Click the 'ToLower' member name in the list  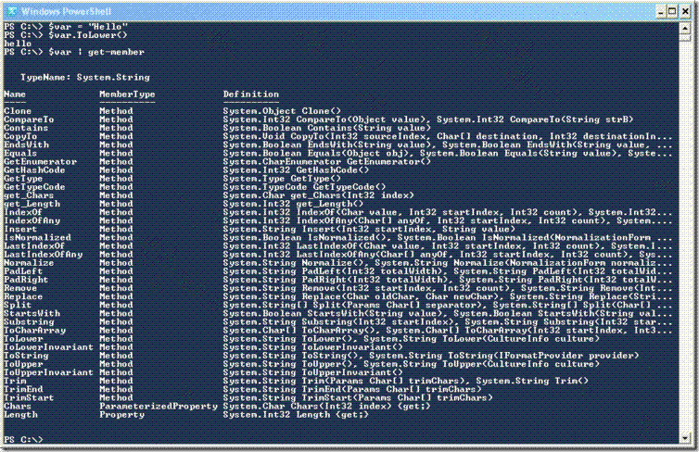[23, 339]
